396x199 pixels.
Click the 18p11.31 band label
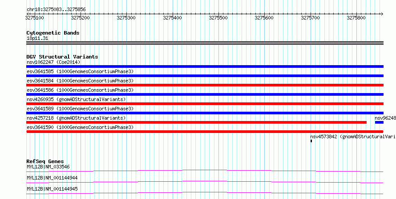[x=37, y=39]
